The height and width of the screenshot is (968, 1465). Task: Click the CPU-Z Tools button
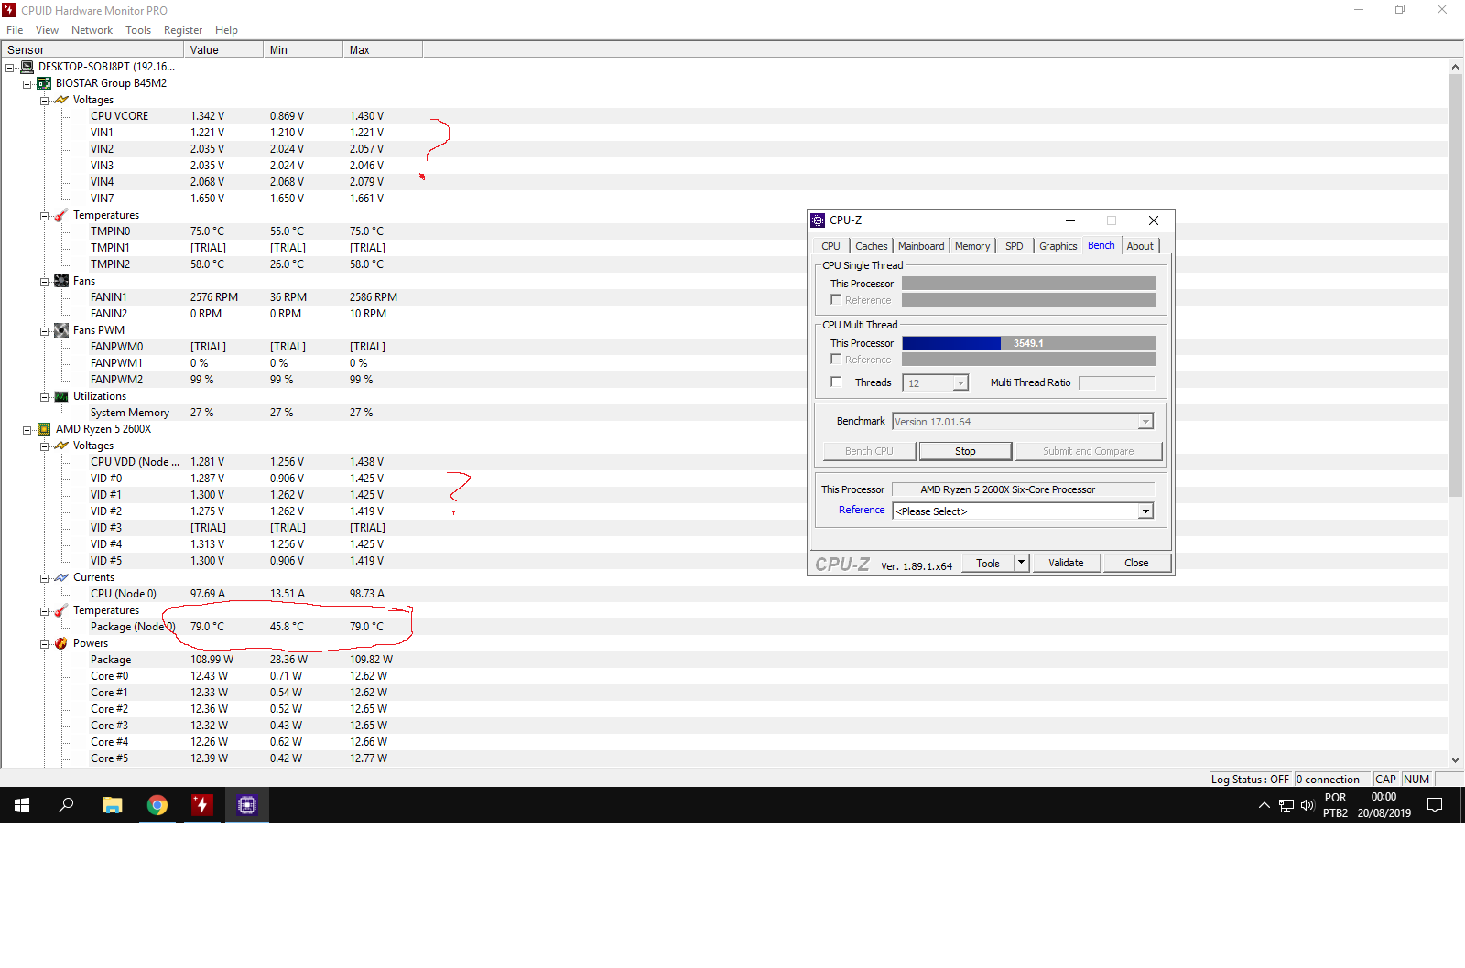pos(988,563)
